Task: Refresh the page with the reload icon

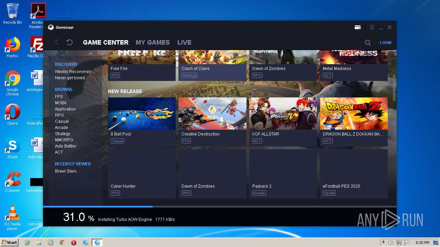Action: click(69, 42)
